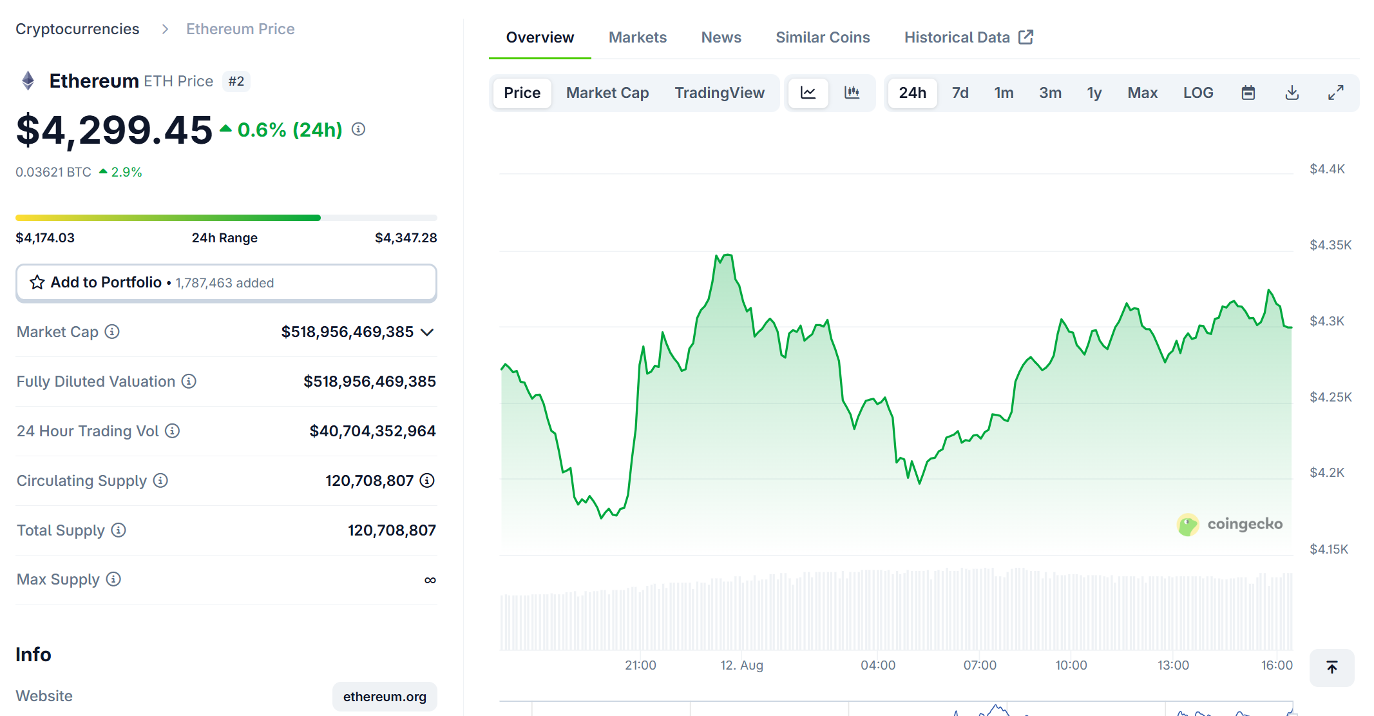Viewport: 1374px width, 716px height.
Task: Select the line chart view icon
Action: [x=808, y=93]
